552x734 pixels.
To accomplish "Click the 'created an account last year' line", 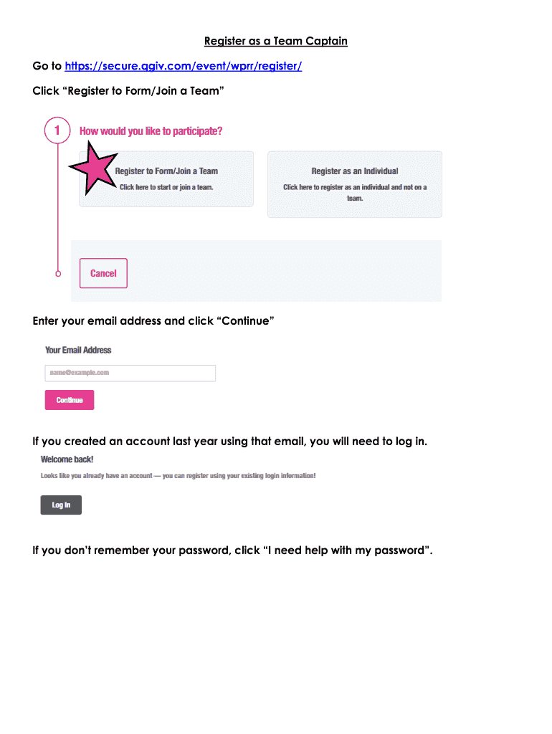I will click(x=229, y=441).
